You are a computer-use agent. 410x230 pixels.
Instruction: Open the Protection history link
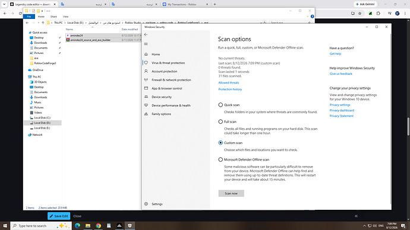click(x=230, y=89)
